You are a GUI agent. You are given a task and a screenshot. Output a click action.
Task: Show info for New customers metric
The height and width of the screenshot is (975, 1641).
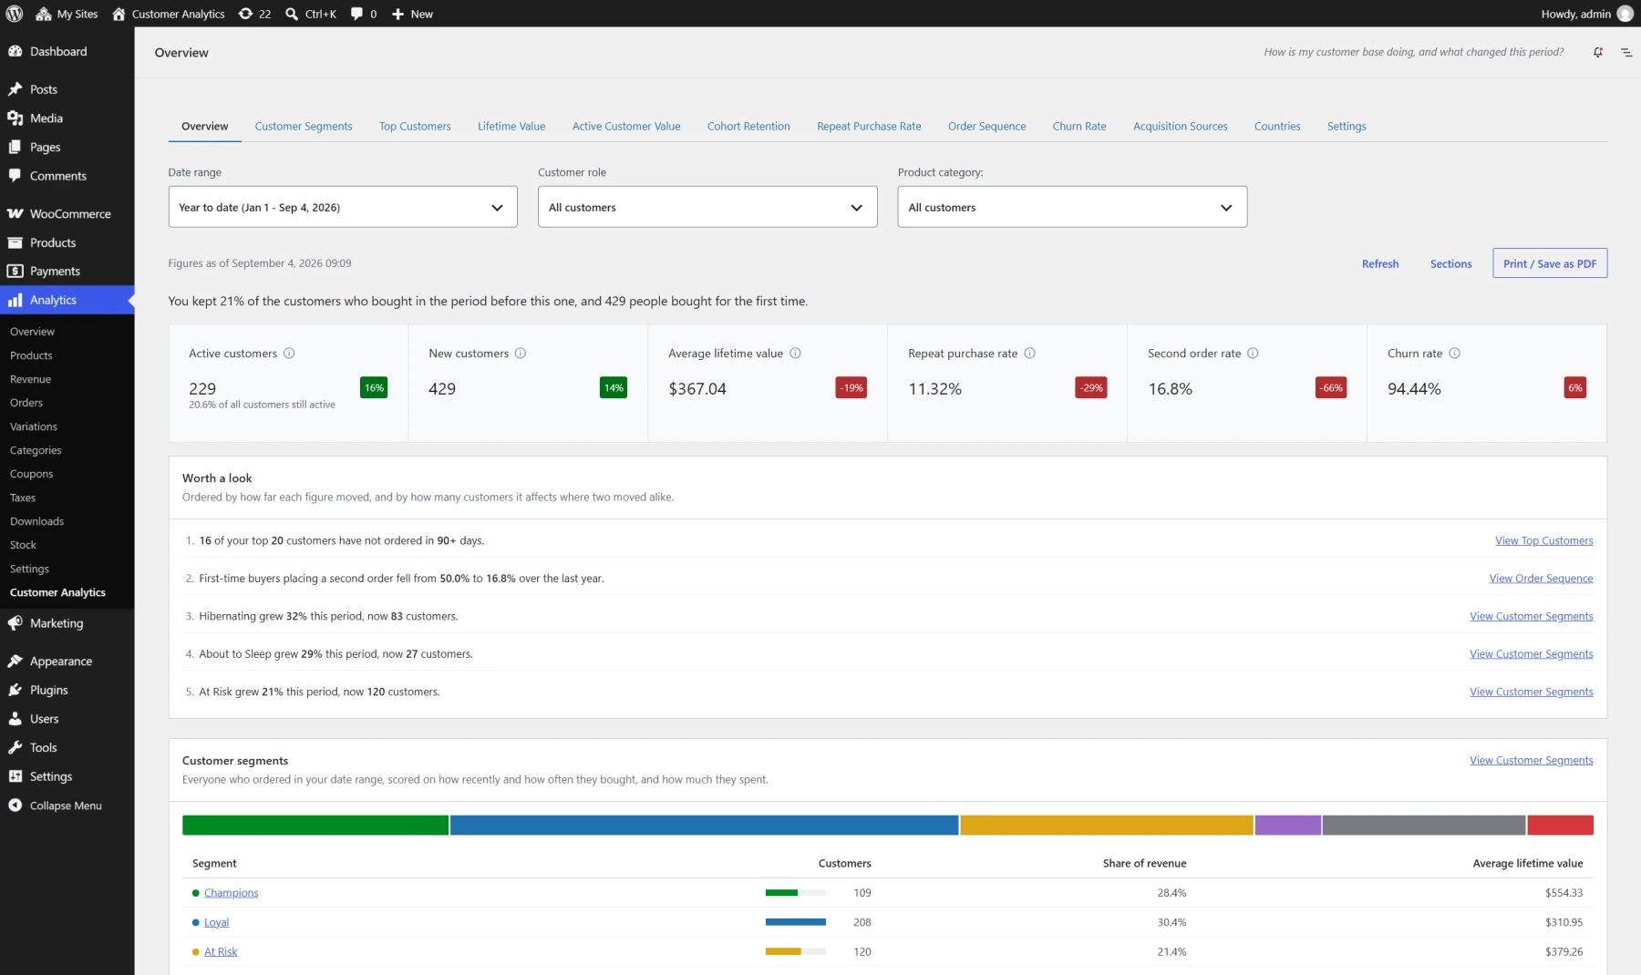coord(521,354)
